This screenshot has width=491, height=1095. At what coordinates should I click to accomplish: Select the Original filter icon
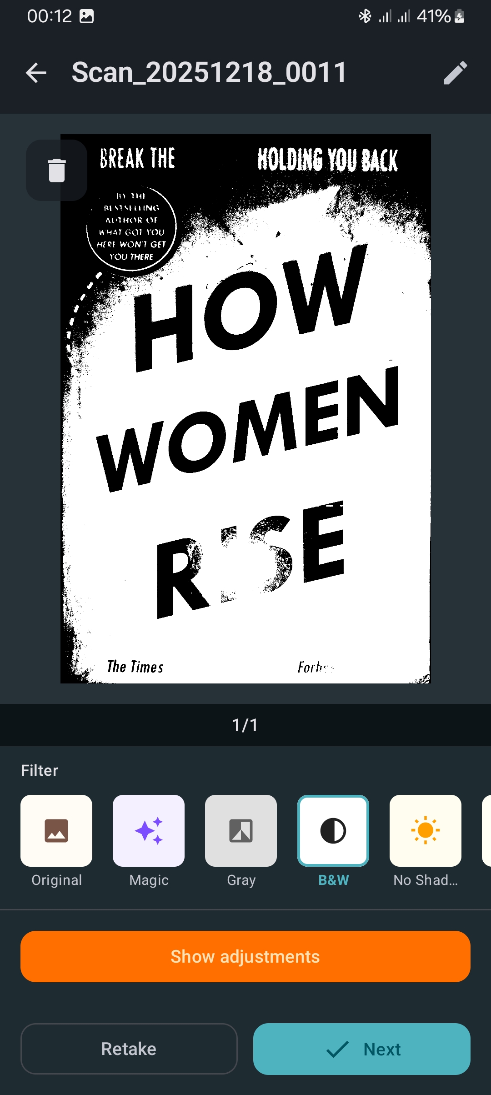(x=56, y=830)
